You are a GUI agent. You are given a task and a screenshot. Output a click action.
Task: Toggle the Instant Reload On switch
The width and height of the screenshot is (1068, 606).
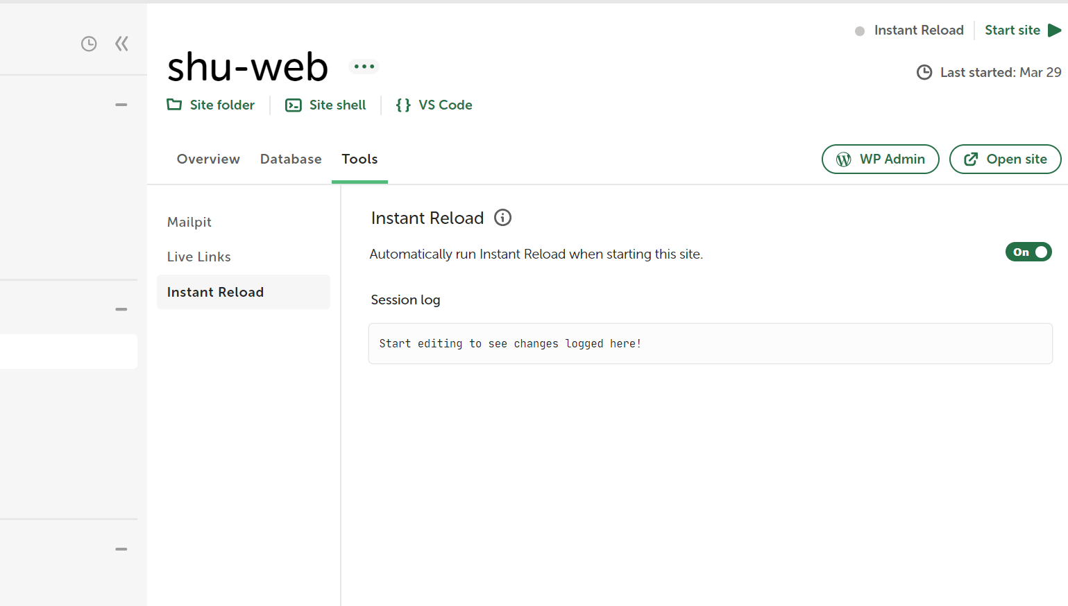(x=1028, y=252)
